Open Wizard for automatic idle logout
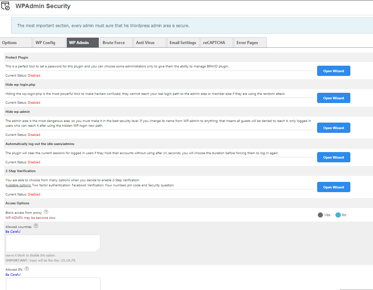373x290 pixels. pyautogui.click(x=333, y=157)
